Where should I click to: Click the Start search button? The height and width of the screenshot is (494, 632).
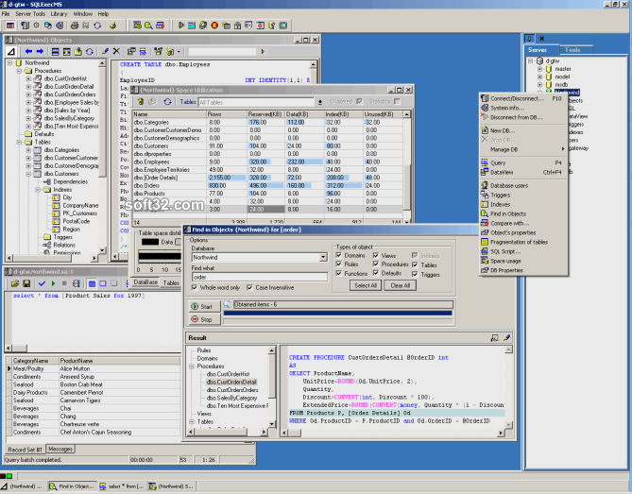204,306
